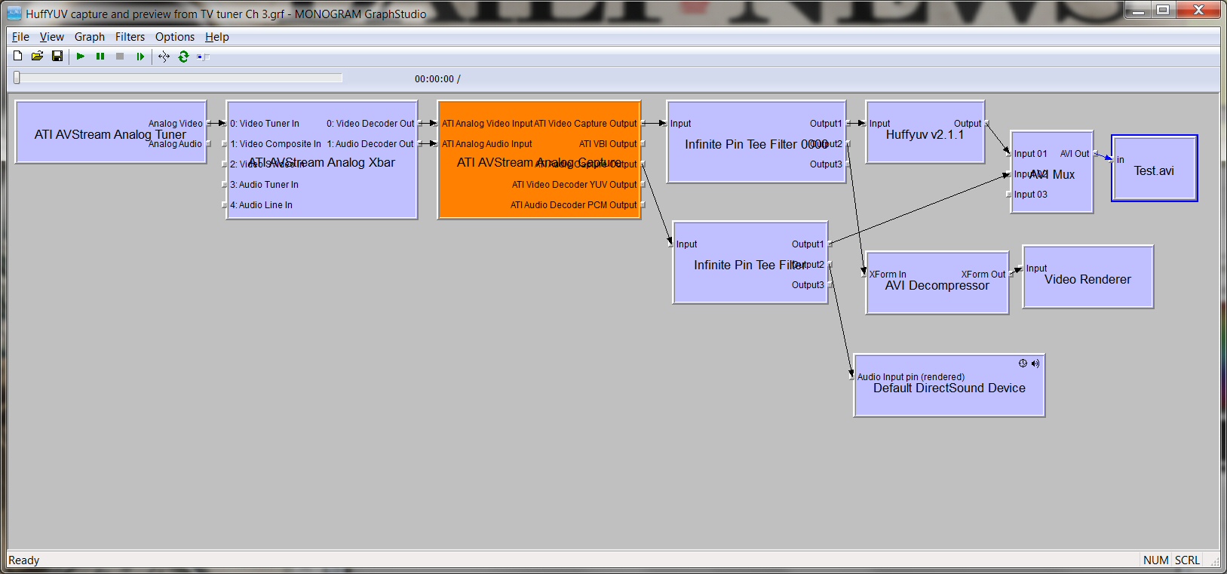The width and height of the screenshot is (1227, 574).
Task: Start the graph with the green Play button
Action: coord(81,57)
